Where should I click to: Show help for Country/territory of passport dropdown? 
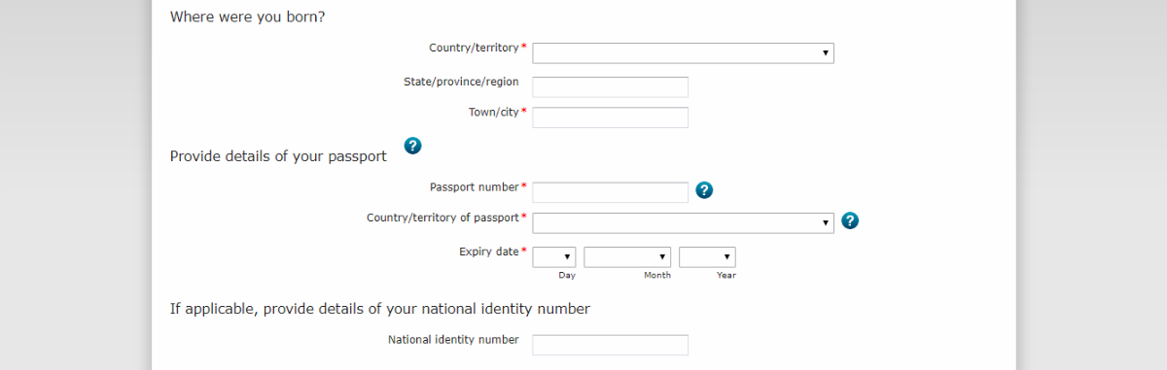(x=850, y=220)
